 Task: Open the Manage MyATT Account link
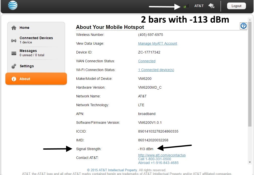pos(158,43)
